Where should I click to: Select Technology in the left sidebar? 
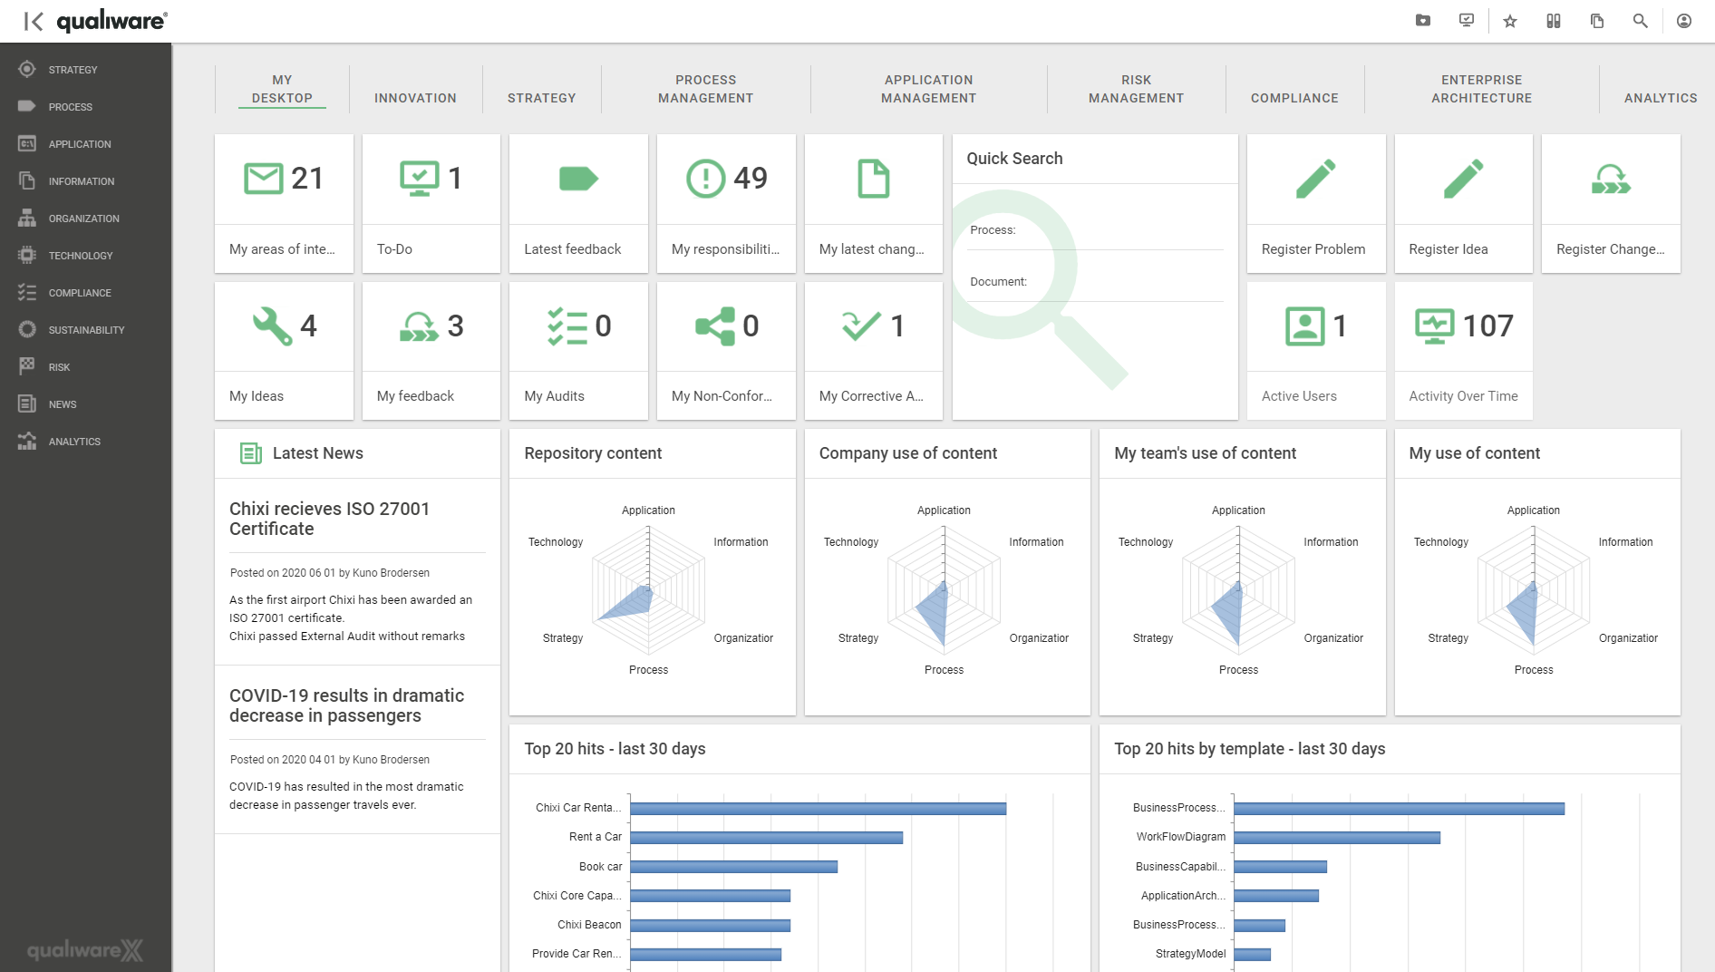(x=80, y=256)
